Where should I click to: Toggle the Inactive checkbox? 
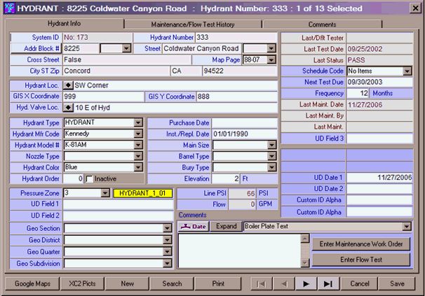point(90,178)
